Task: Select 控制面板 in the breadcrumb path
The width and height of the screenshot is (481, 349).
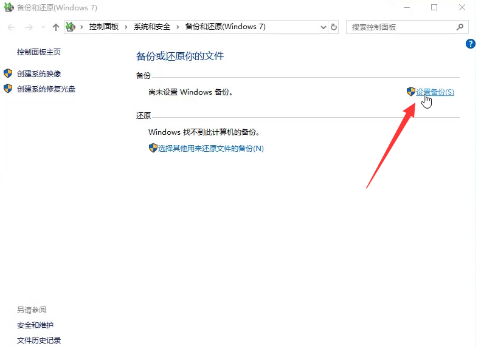Action: coord(104,27)
